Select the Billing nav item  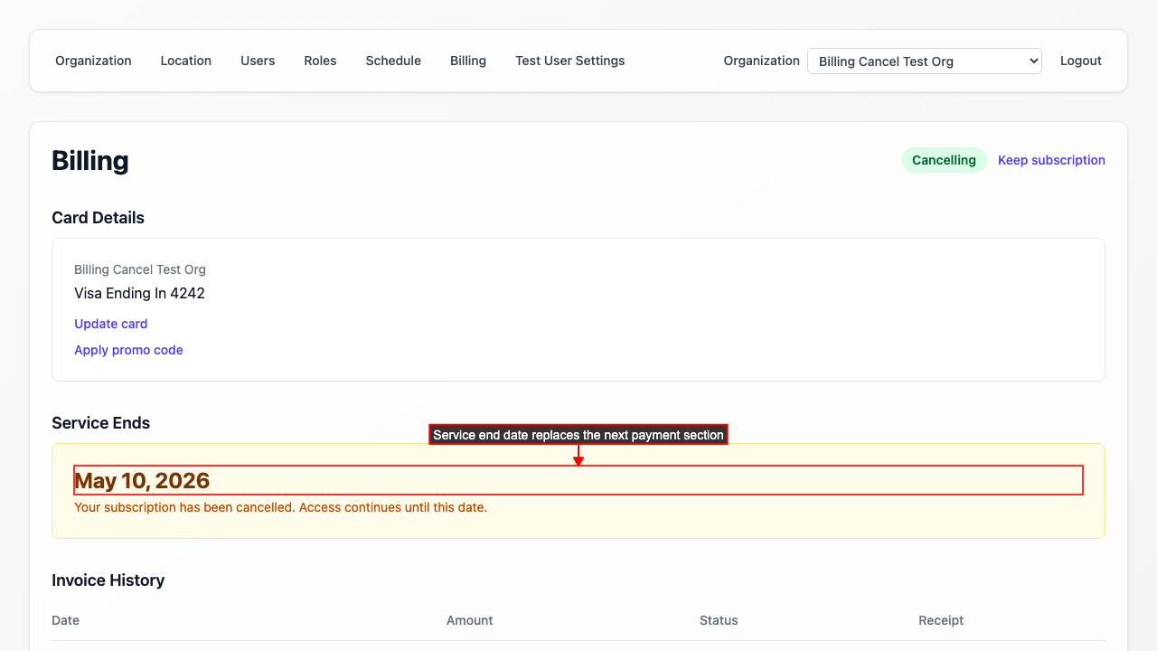tap(468, 61)
